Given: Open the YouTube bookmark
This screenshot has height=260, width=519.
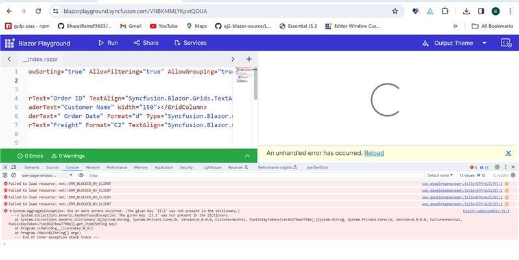Looking at the screenshot, I should point(163,26).
